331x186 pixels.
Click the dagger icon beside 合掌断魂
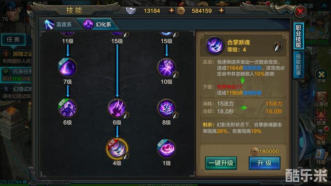coord(278,46)
